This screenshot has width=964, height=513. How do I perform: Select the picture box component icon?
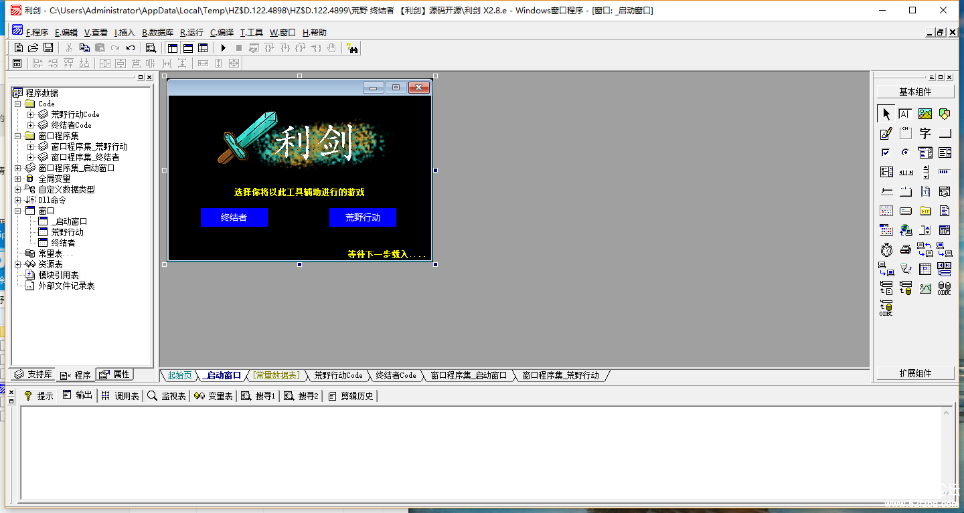925,114
